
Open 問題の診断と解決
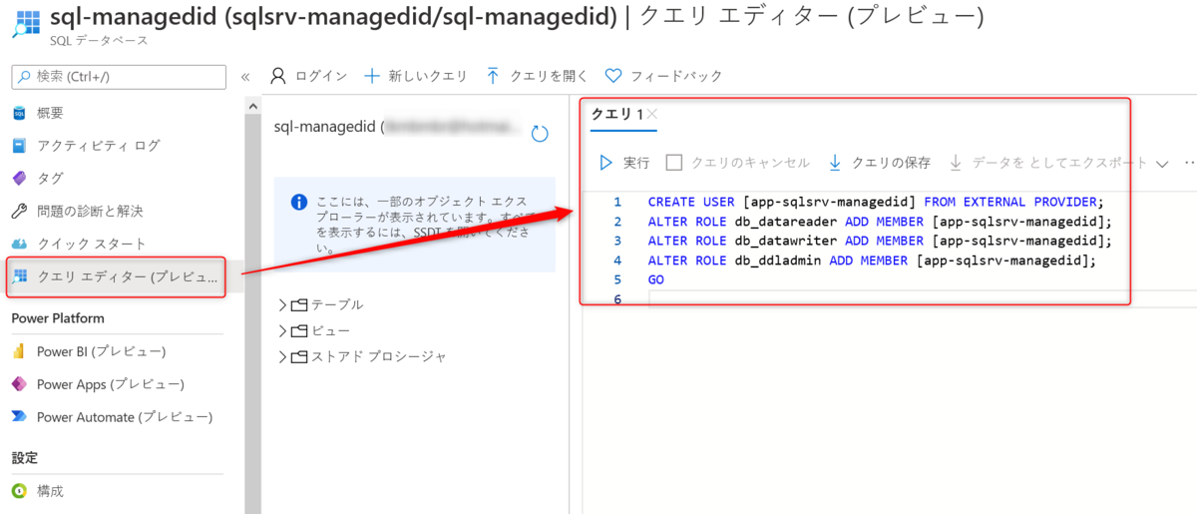tap(90, 212)
